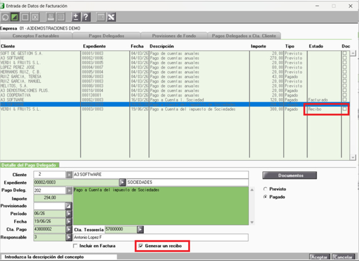The width and height of the screenshot is (359, 261).
Task: Tick Doc checkbox for SOFT DE GESTION S.A.
Action: (344, 53)
